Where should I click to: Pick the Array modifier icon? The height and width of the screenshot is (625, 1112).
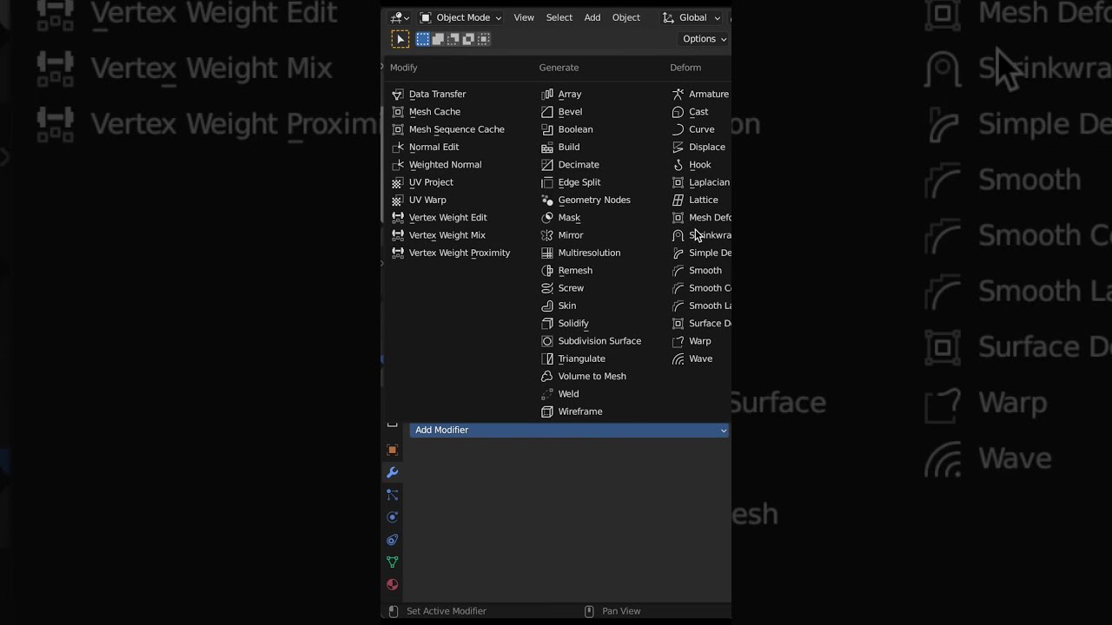pyautogui.click(x=547, y=94)
